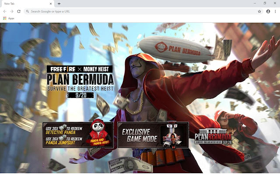Click the Plan Bermuda blimp
Image resolution: width=280 pixels, height=175 pixels.
176,49
